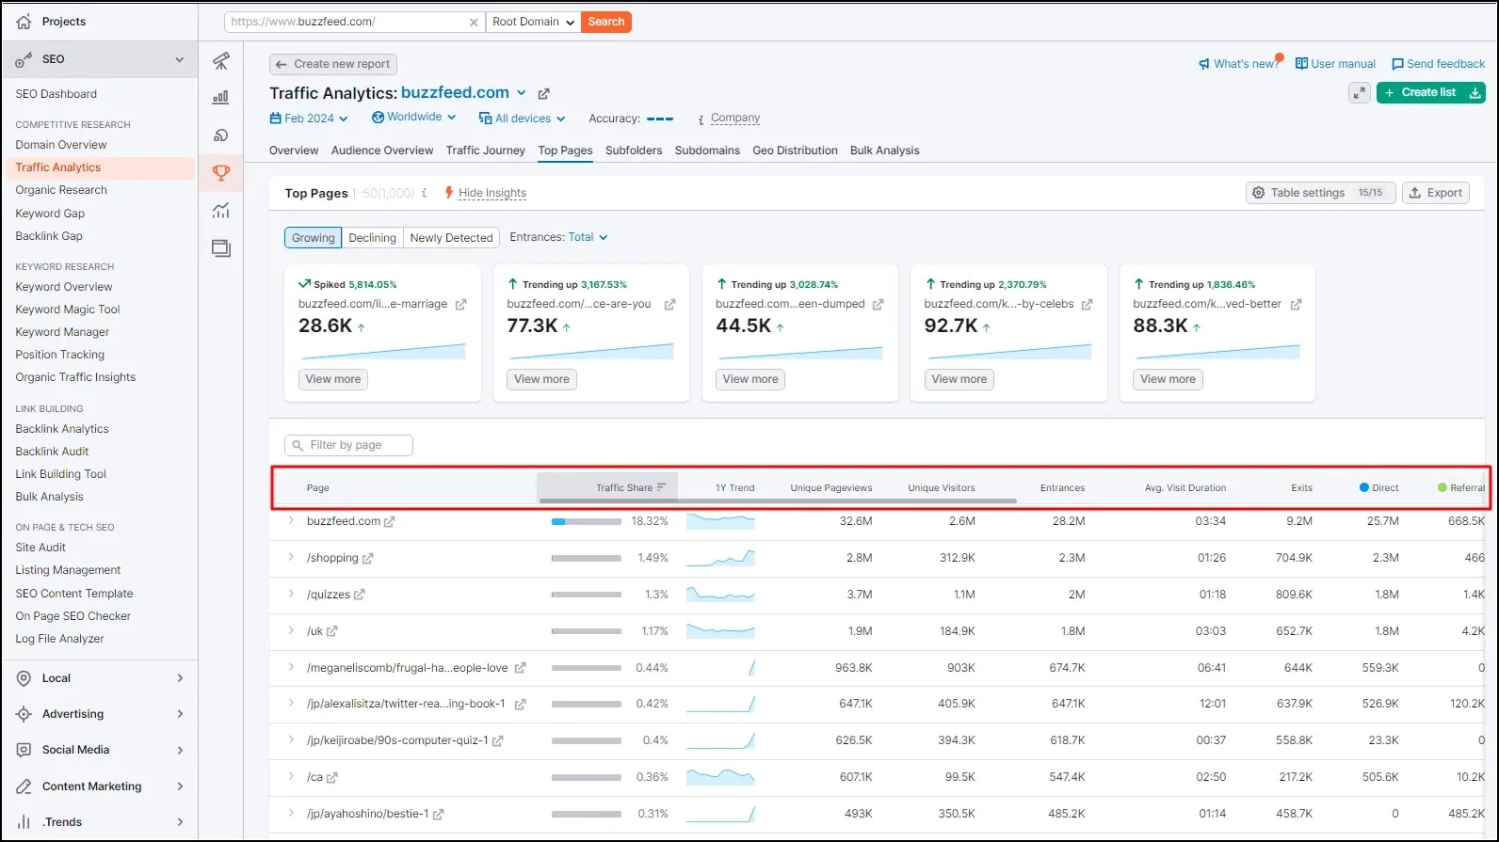Open external link for ce-are-you insight card
1499x842 pixels.
pyautogui.click(x=669, y=305)
